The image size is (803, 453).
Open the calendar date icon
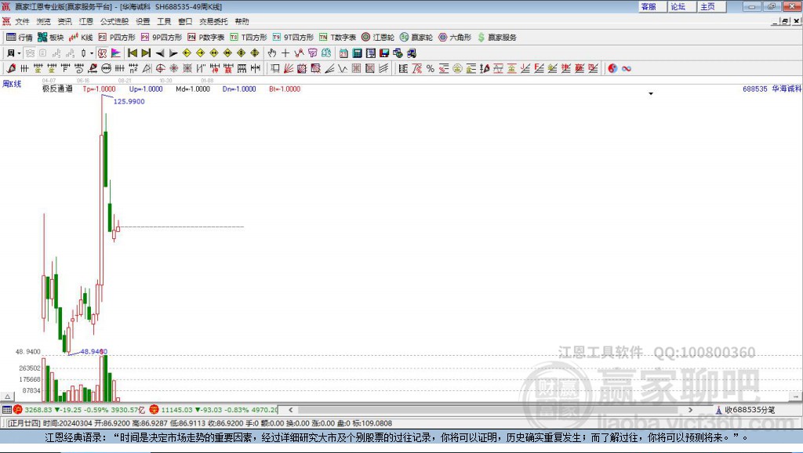tap(343, 53)
